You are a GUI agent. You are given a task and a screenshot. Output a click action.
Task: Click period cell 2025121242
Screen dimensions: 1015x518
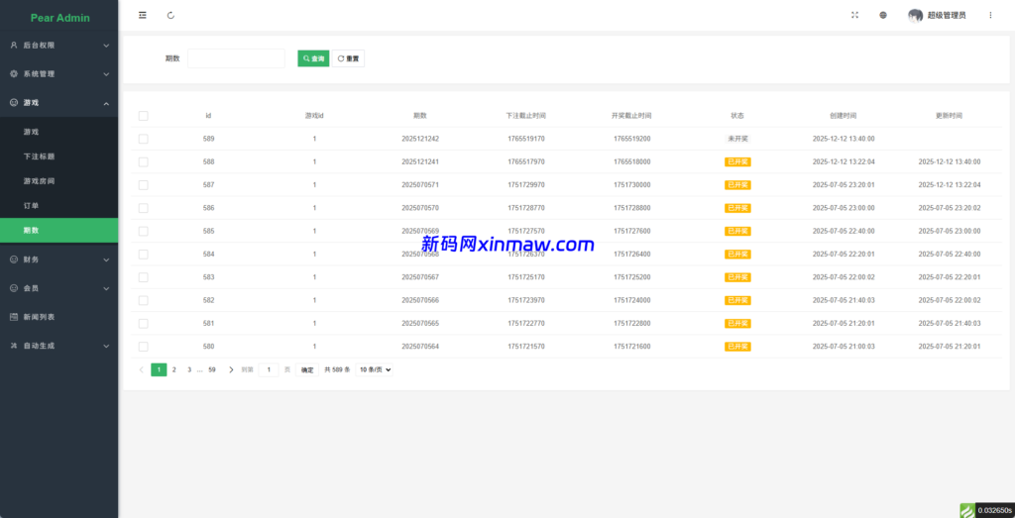pyautogui.click(x=420, y=139)
